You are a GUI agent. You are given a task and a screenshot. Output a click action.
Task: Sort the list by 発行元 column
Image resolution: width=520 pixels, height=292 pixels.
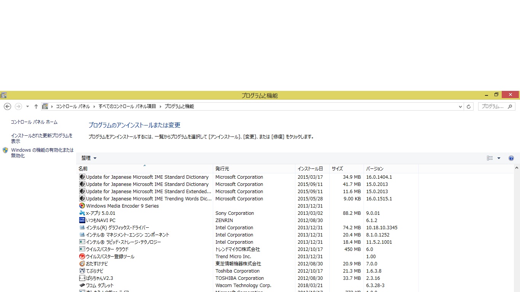(x=254, y=168)
